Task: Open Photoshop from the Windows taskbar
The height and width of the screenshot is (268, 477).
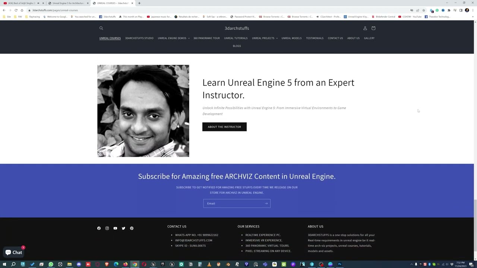Action: (339, 264)
